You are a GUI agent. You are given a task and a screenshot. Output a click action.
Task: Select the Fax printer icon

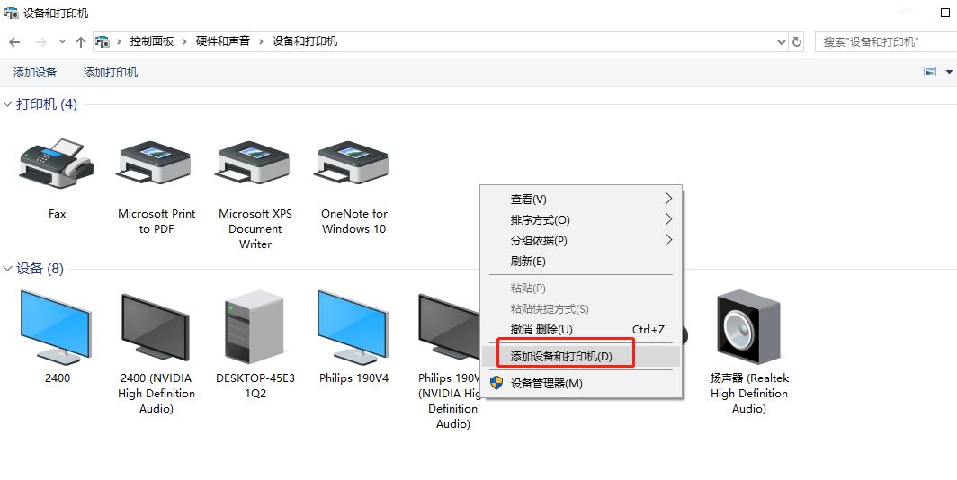[57, 163]
